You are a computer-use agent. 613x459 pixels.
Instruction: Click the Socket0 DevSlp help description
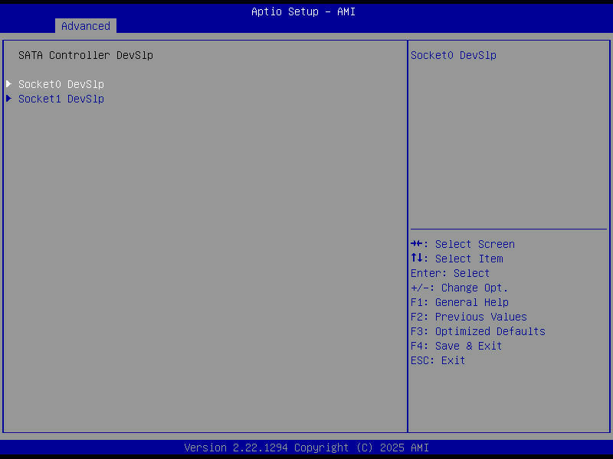(454, 55)
